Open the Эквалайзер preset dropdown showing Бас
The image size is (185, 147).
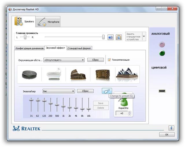tap(59, 91)
